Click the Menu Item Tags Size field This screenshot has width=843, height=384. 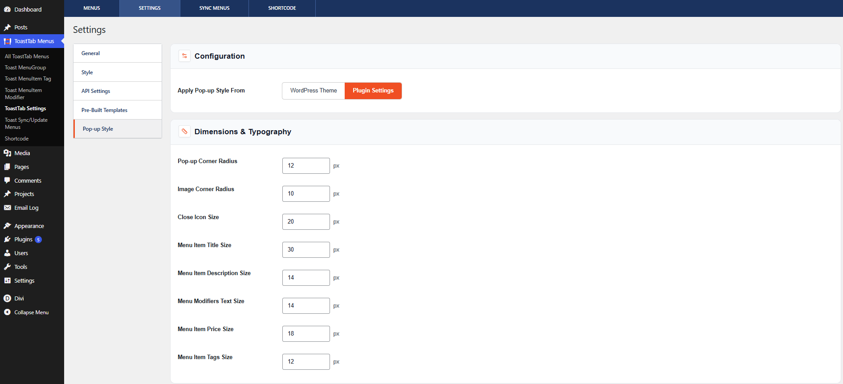click(306, 362)
